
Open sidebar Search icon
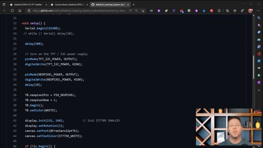(259, 18)
